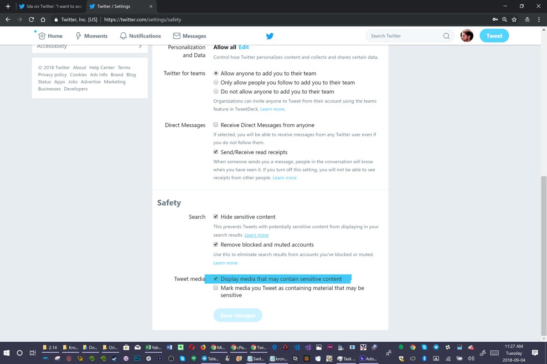Select Do not allow anyone radio
Image resolution: width=547 pixels, height=364 pixels.
coord(216,91)
